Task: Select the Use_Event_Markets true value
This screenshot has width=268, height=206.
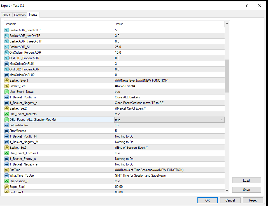Action: (117, 114)
